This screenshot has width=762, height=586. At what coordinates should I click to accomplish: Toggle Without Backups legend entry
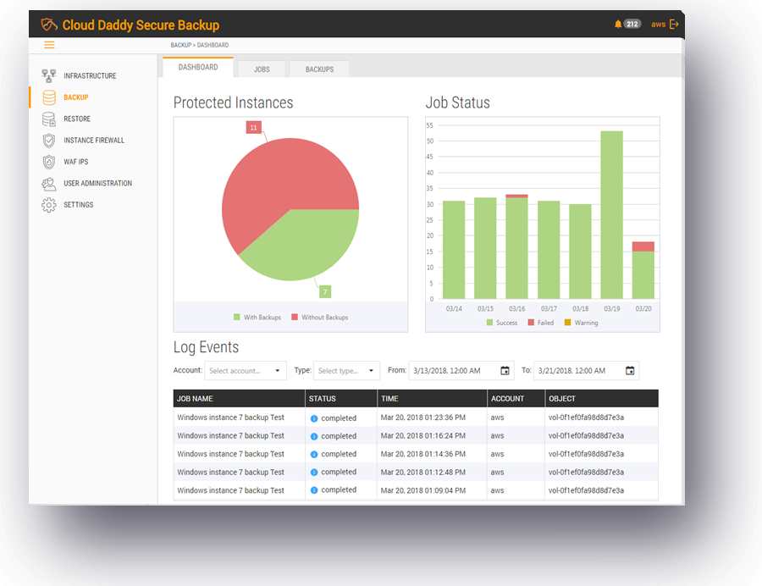(320, 318)
